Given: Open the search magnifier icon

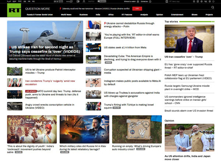Looking at the screenshot, I should (213, 7).
